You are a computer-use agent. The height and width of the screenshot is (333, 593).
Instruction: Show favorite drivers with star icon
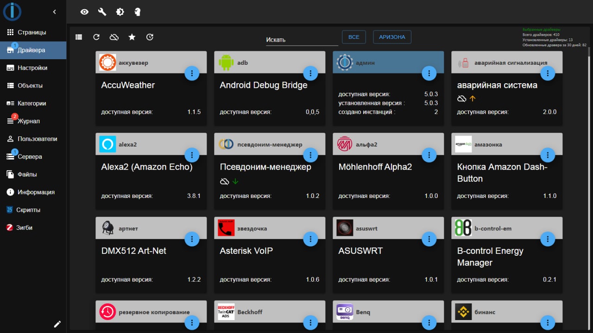tap(132, 37)
